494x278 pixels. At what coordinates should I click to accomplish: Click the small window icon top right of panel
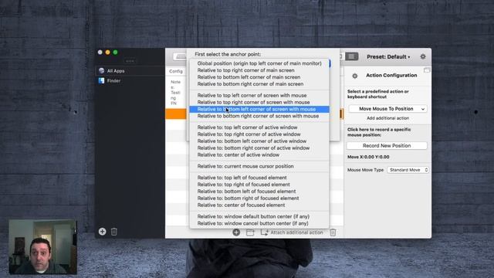[x=427, y=70]
